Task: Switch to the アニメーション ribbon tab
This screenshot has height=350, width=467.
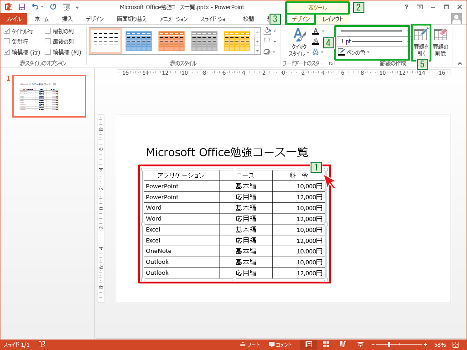Action: tap(173, 19)
